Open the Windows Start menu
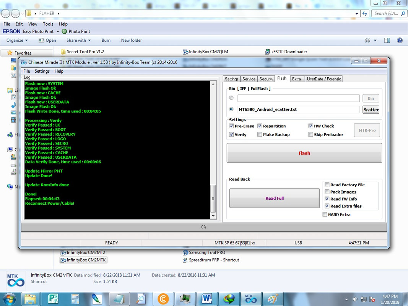This screenshot has height=306, width=408. (9, 299)
